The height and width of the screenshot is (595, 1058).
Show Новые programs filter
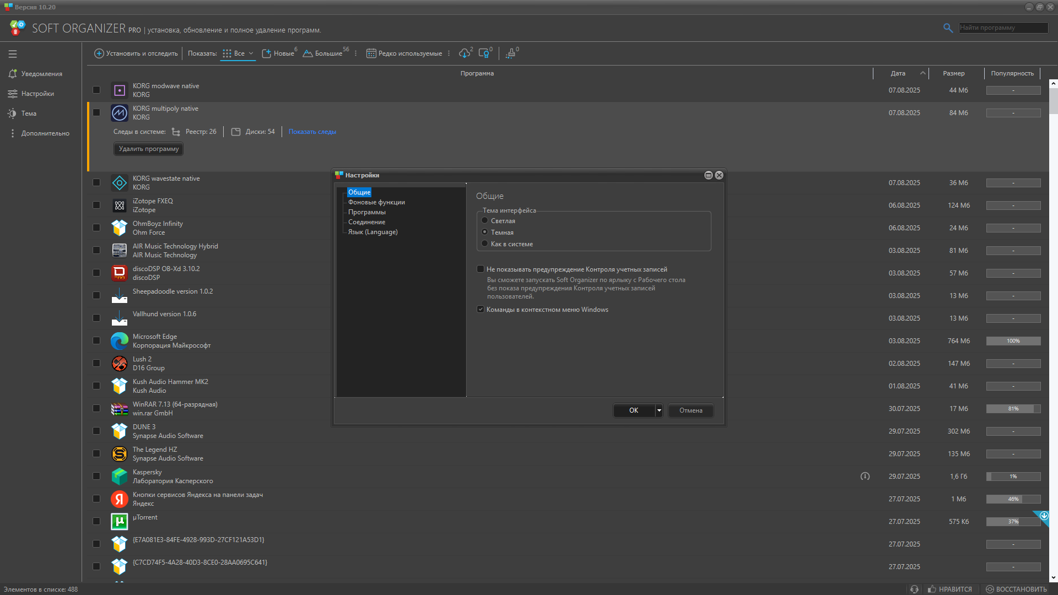point(279,53)
